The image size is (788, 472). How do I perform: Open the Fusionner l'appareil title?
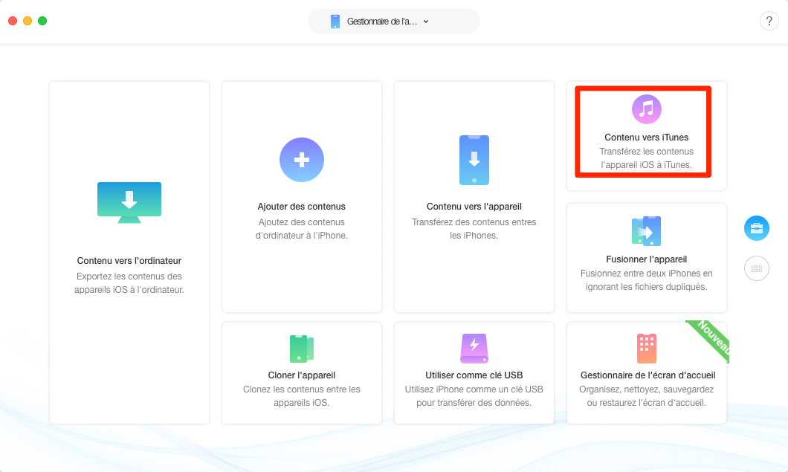pyautogui.click(x=646, y=259)
